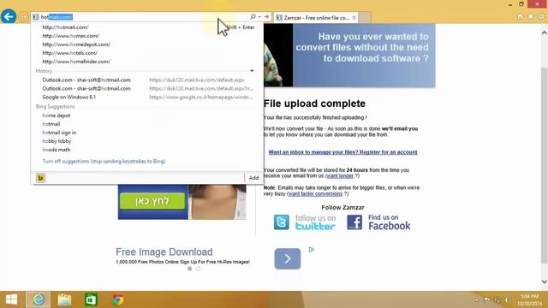This screenshot has width=548, height=308.
Task: Choose Bing suggestion home depot
Action: point(57,115)
